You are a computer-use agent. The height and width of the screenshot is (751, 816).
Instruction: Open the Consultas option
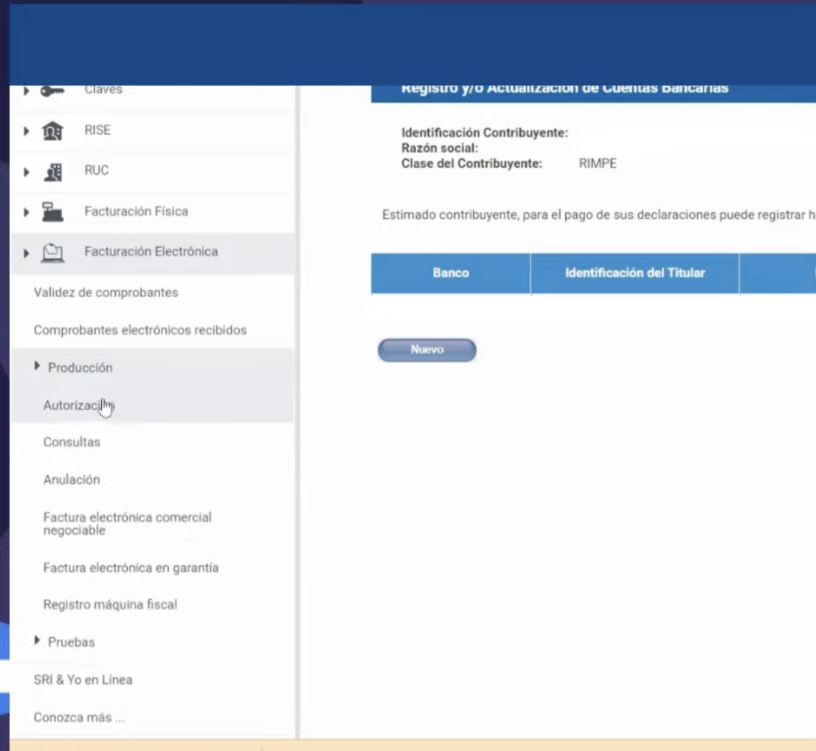(x=72, y=442)
